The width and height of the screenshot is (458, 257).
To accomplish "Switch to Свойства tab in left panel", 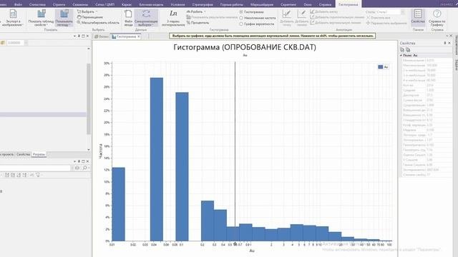I will (x=23, y=154).
